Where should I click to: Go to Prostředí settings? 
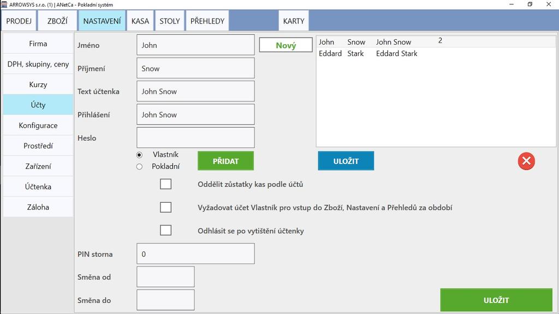click(38, 146)
